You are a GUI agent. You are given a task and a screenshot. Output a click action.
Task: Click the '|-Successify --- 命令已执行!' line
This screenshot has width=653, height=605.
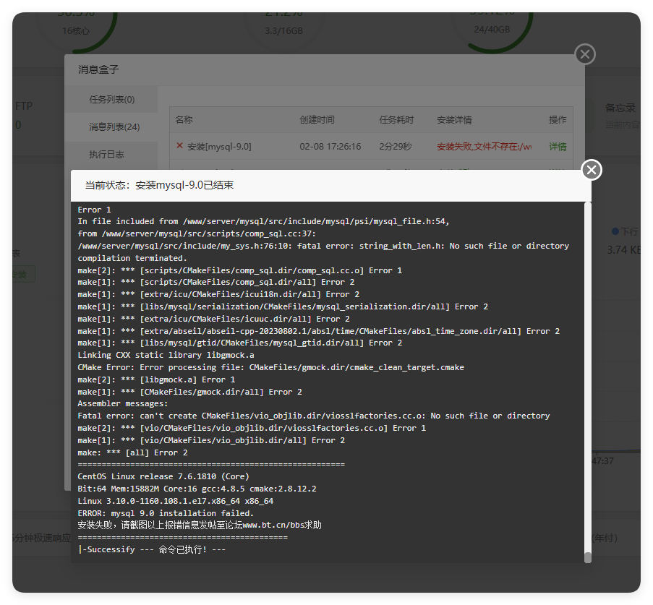point(152,549)
